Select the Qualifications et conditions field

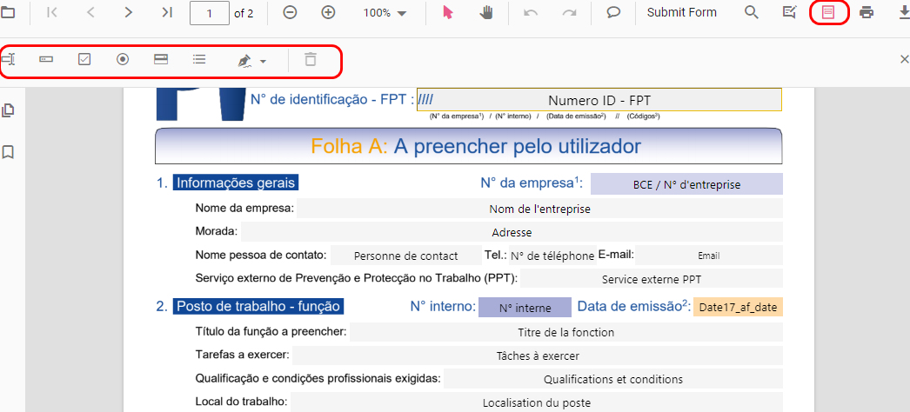point(612,379)
